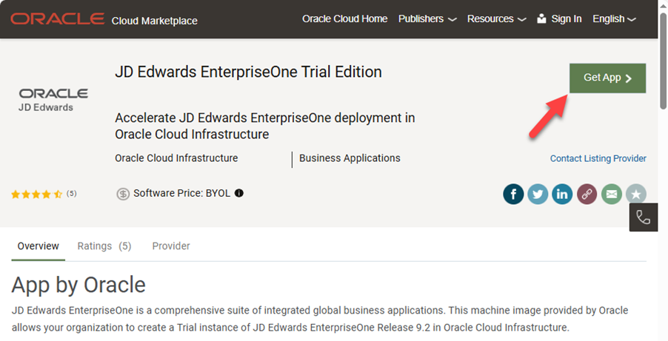The image size is (668, 341).
Task: Share listing via email icon
Action: click(x=611, y=194)
